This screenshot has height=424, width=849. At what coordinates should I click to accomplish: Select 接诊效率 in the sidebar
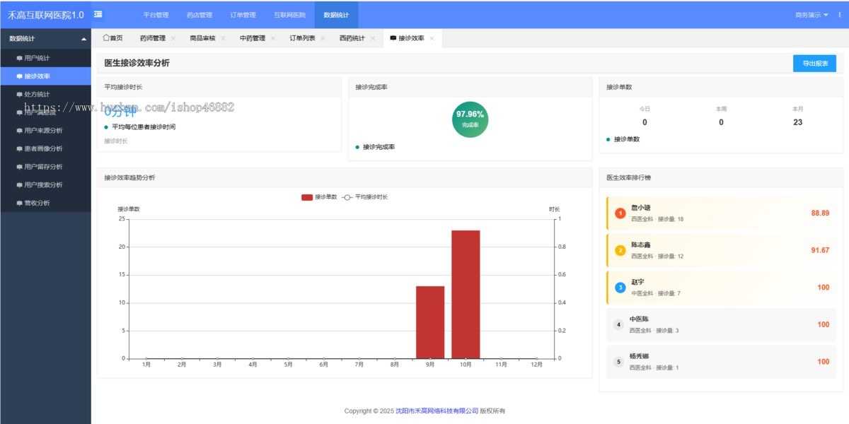tap(45, 76)
